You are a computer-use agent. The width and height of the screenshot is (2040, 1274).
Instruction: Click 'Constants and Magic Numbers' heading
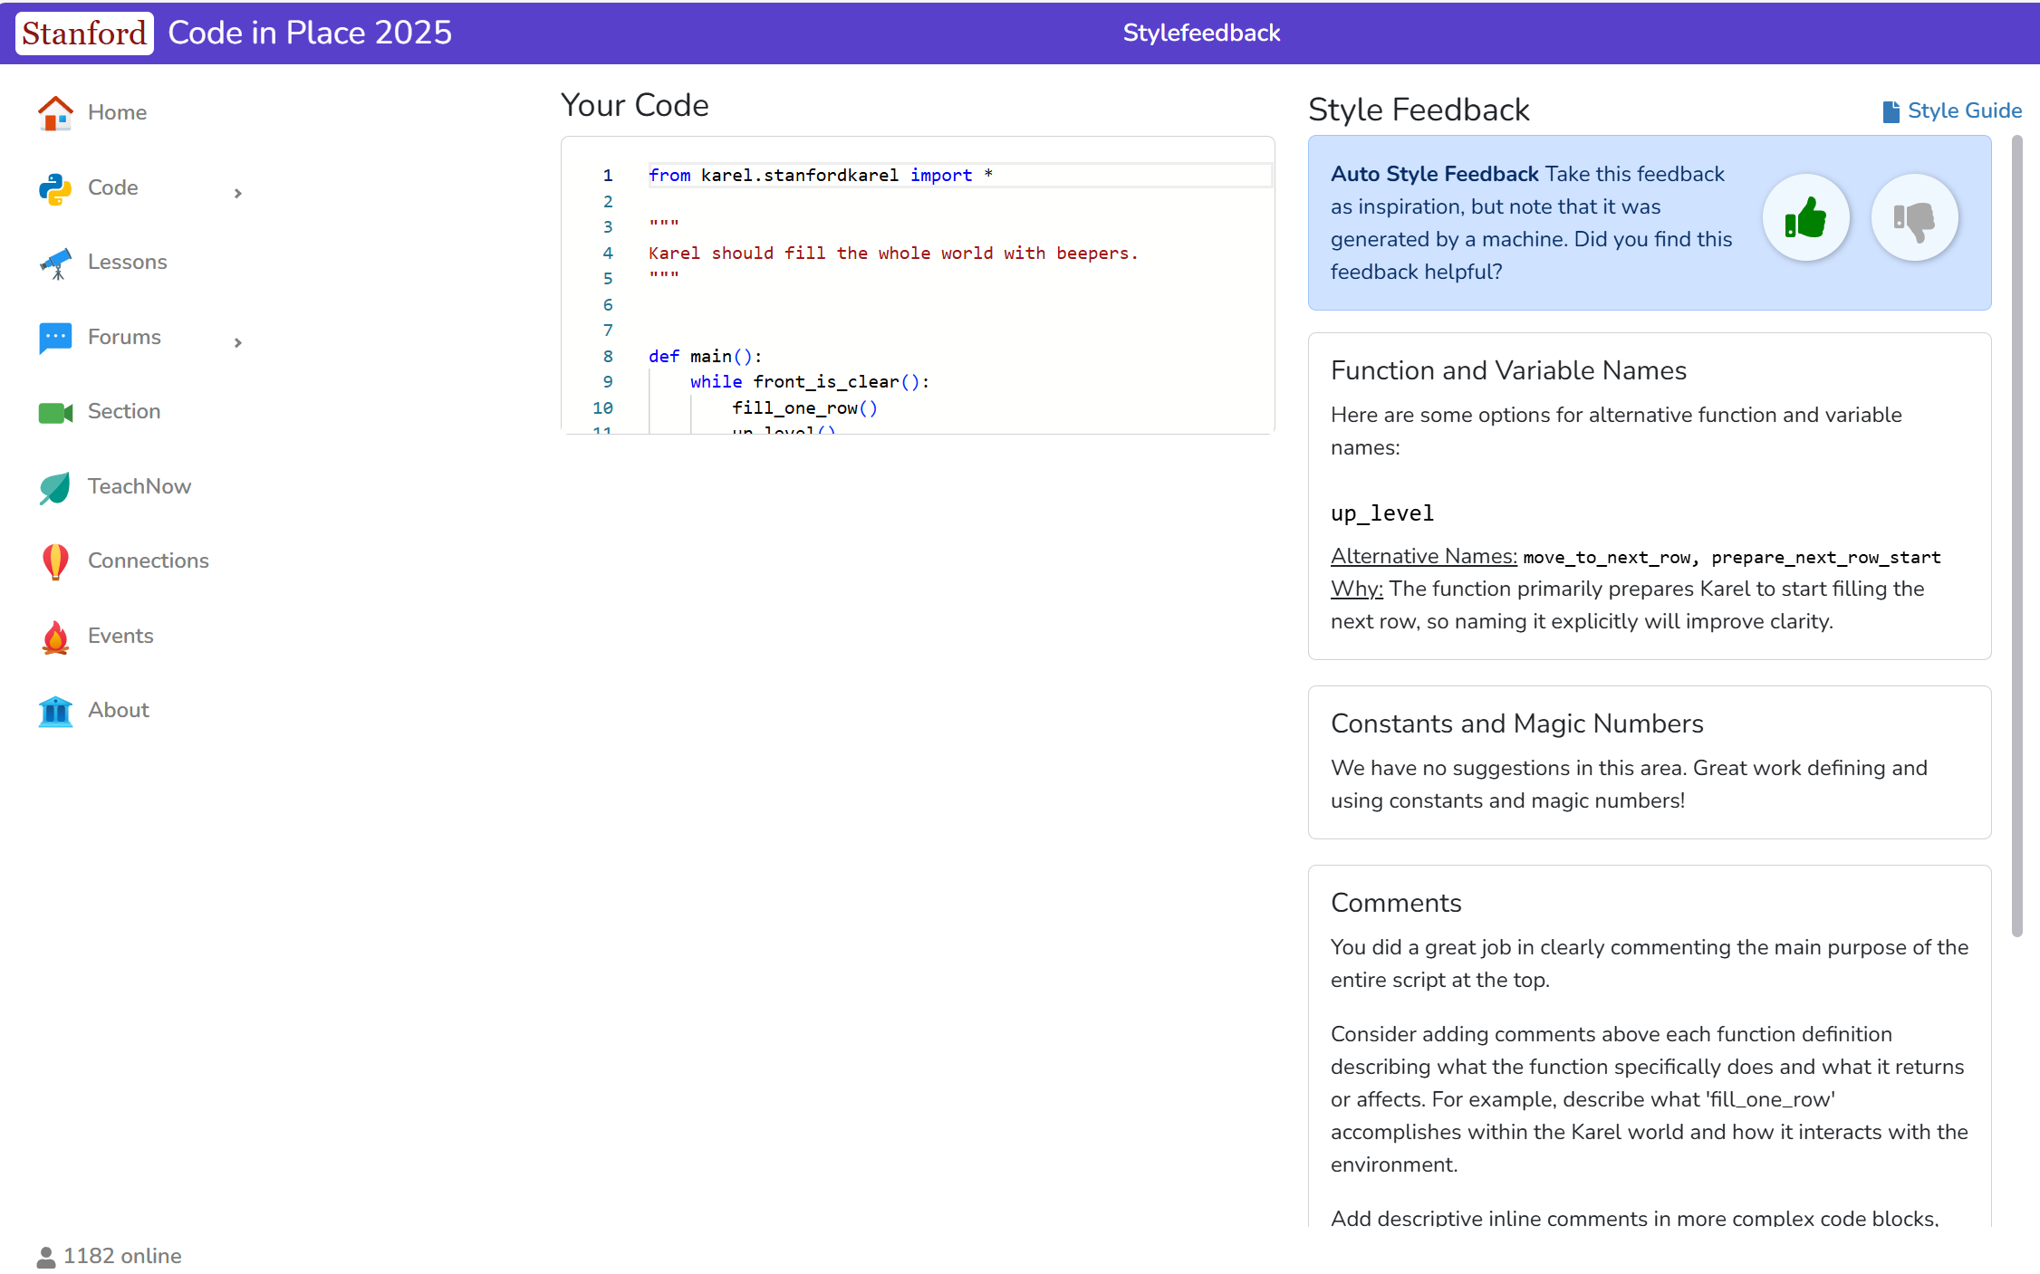[1517, 723]
